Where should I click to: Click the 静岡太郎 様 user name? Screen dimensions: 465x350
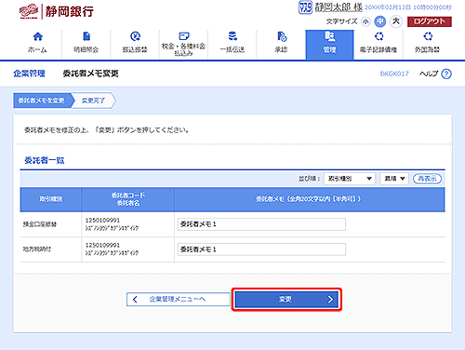(339, 7)
